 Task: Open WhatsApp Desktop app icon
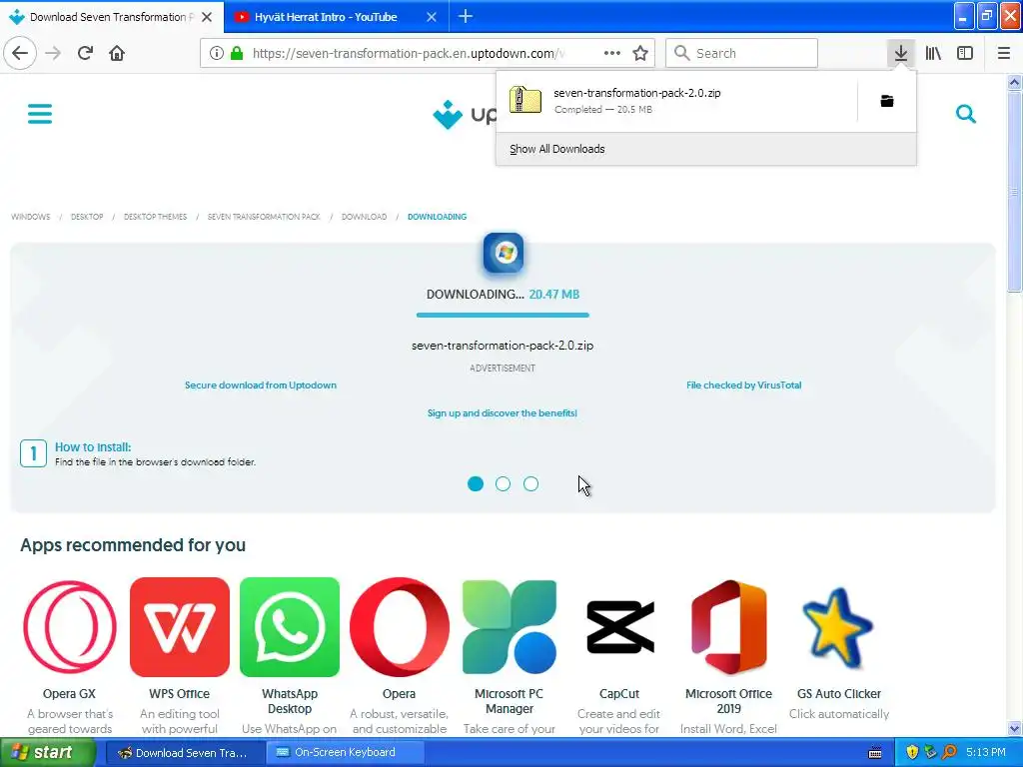[290, 627]
